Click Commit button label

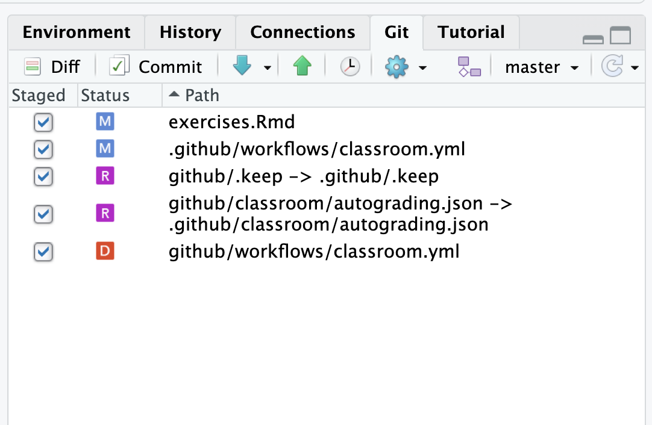pos(170,67)
